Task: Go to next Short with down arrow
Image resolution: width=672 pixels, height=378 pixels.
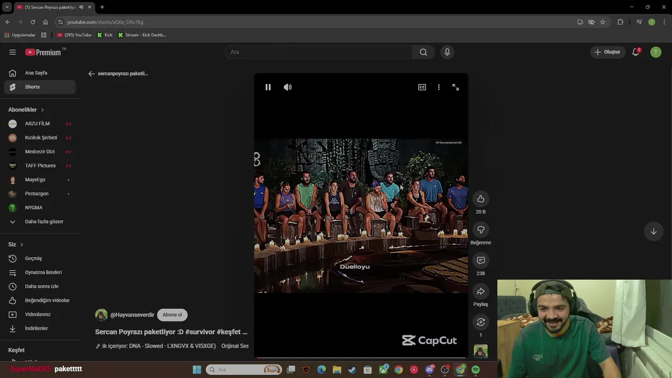Action: point(654,232)
